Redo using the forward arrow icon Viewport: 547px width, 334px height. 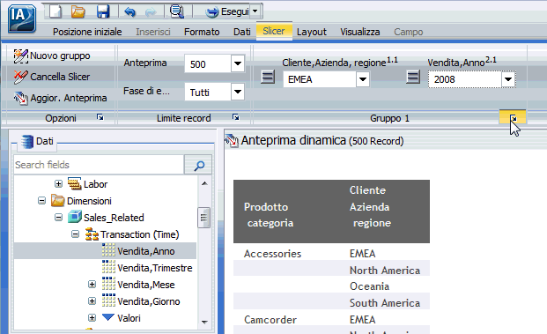151,11
